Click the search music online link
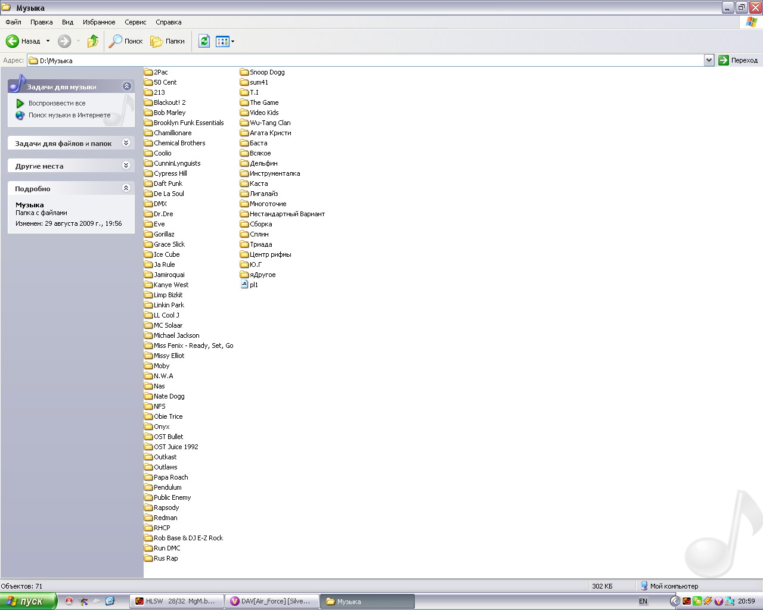Screen dimensions: 763x610 (x=69, y=115)
